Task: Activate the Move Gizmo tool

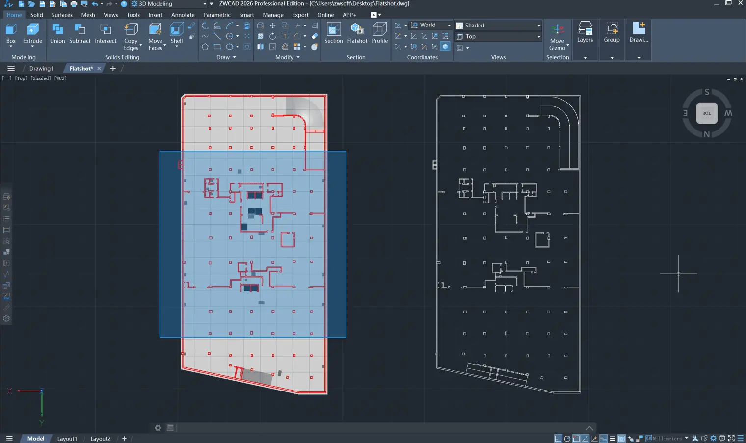Action: pos(558,36)
